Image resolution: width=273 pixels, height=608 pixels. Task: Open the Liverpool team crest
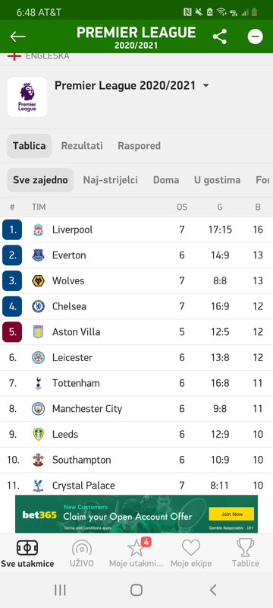click(38, 230)
